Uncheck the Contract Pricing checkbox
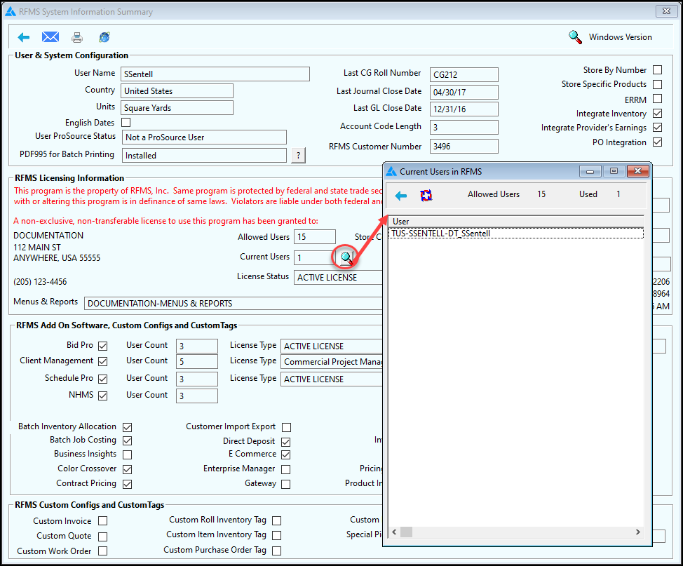The height and width of the screenshot is (566, 683). pyautogui.click(x=127, y=484)
